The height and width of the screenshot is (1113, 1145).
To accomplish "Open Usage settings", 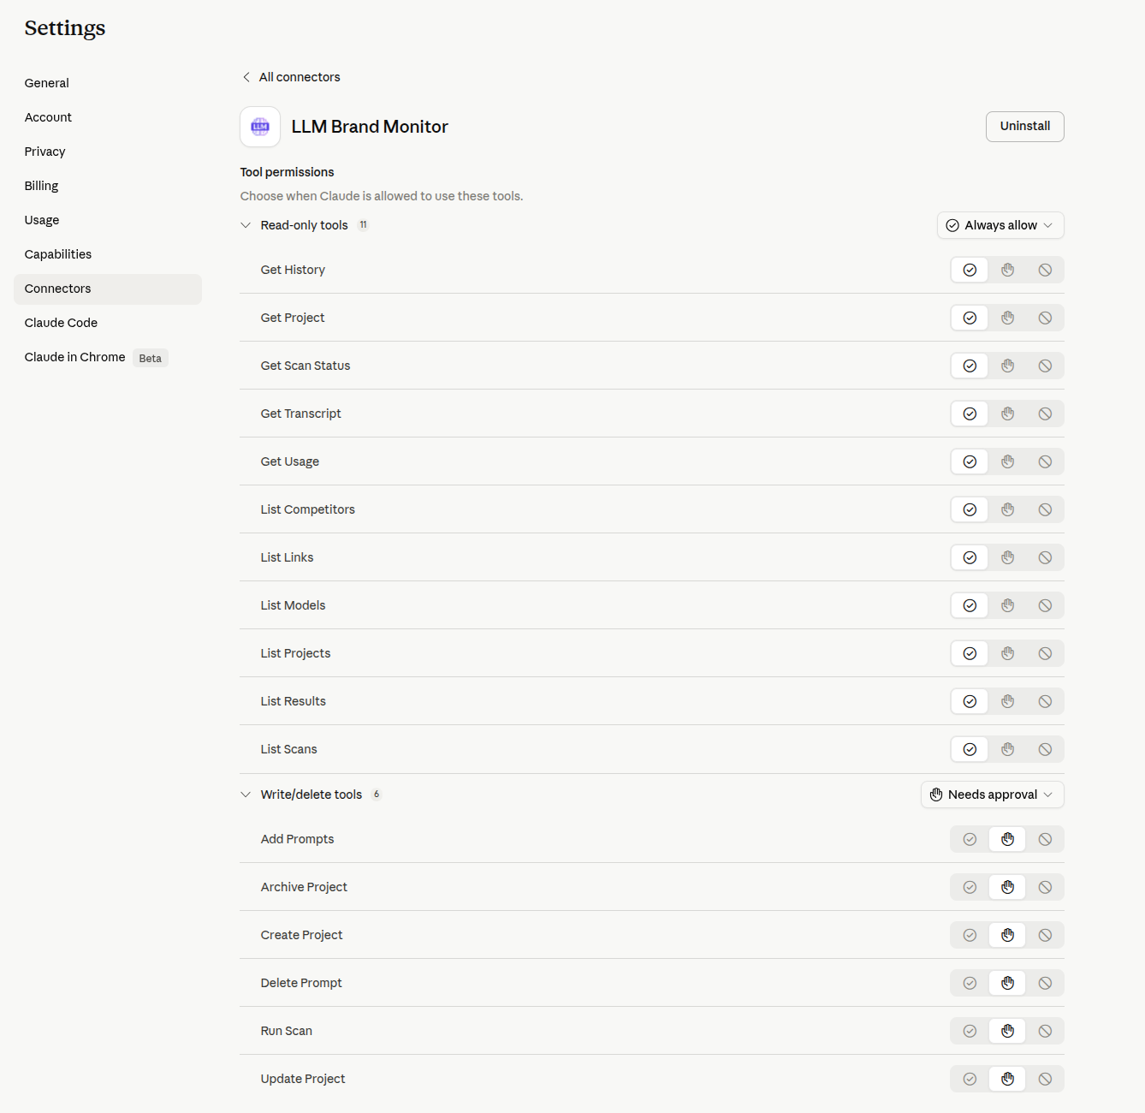I will click(108, 220).
